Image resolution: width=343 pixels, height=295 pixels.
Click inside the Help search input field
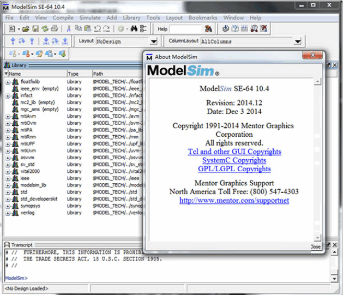tap(185, 29)
